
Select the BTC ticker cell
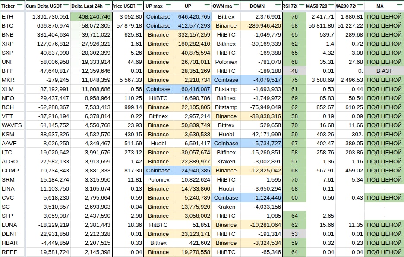pyautogui.click(x=13, y=26)
